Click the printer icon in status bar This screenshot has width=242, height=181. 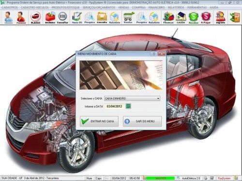pyautogui.click(x=206, y=178)
